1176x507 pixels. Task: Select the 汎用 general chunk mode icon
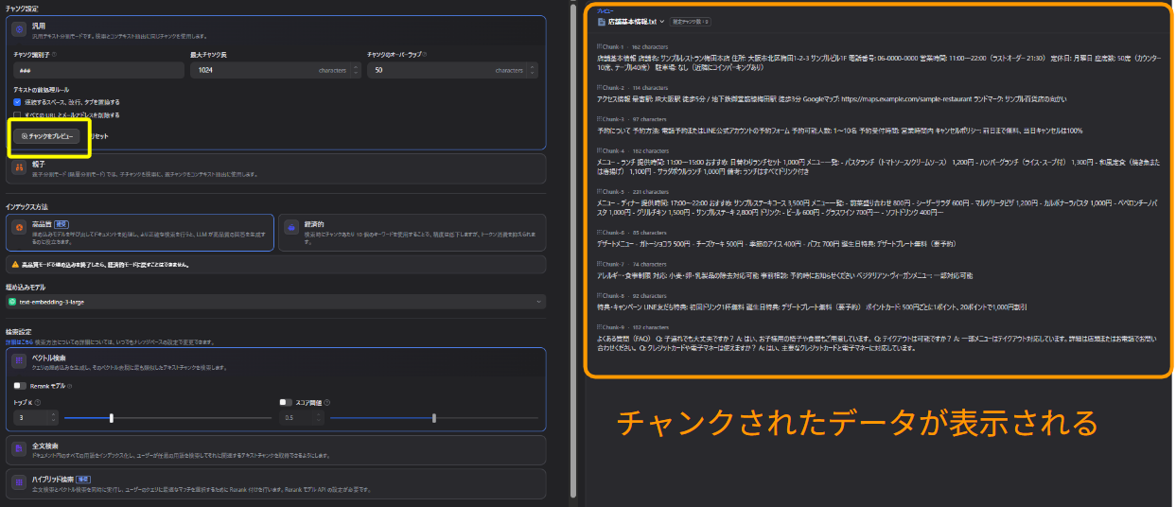(19, 29)
